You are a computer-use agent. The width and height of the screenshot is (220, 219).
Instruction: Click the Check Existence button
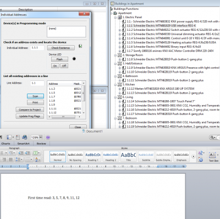pos(61,48)
